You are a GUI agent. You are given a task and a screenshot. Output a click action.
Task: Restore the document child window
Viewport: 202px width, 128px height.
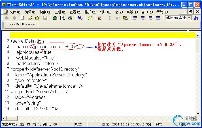coord(191,12)
